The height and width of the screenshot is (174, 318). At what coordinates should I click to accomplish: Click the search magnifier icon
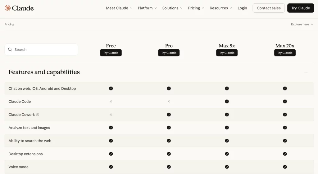(x=10, y=50)
